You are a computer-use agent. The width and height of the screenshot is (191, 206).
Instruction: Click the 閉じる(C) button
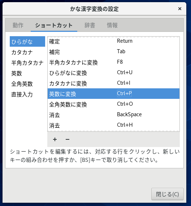(168, 194)
